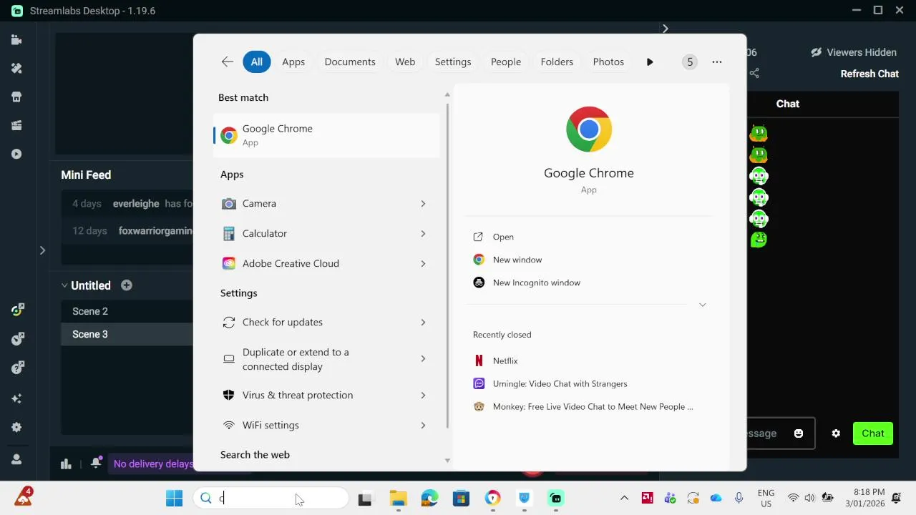Open the account profile icon in sidebar

[16, 459]
